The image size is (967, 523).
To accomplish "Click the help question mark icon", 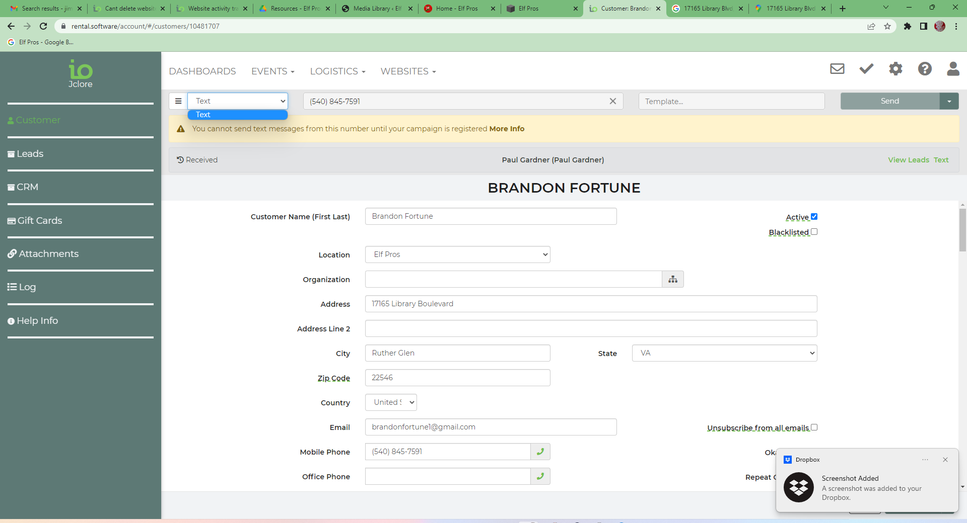I will coord(925,69).
